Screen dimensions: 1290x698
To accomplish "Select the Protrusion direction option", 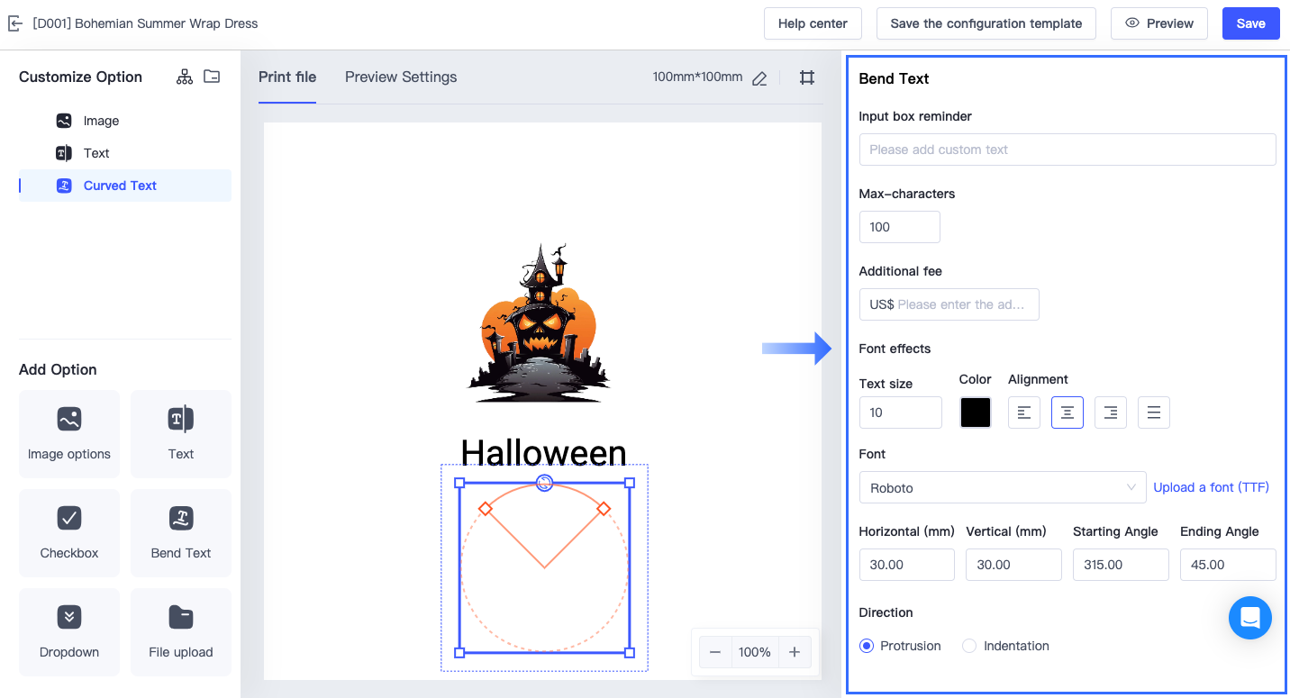I will tap(866, 646).
